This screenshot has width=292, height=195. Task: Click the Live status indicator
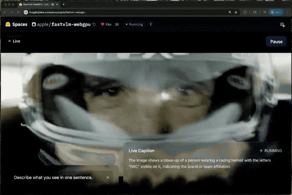tap(14, 41)
